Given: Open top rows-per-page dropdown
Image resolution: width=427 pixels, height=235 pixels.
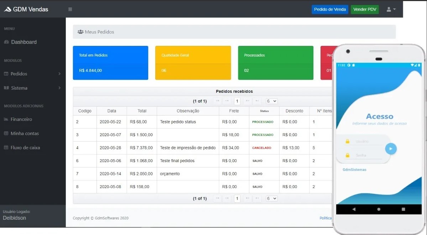Looking at the screenshot, I should click(272, 101).
